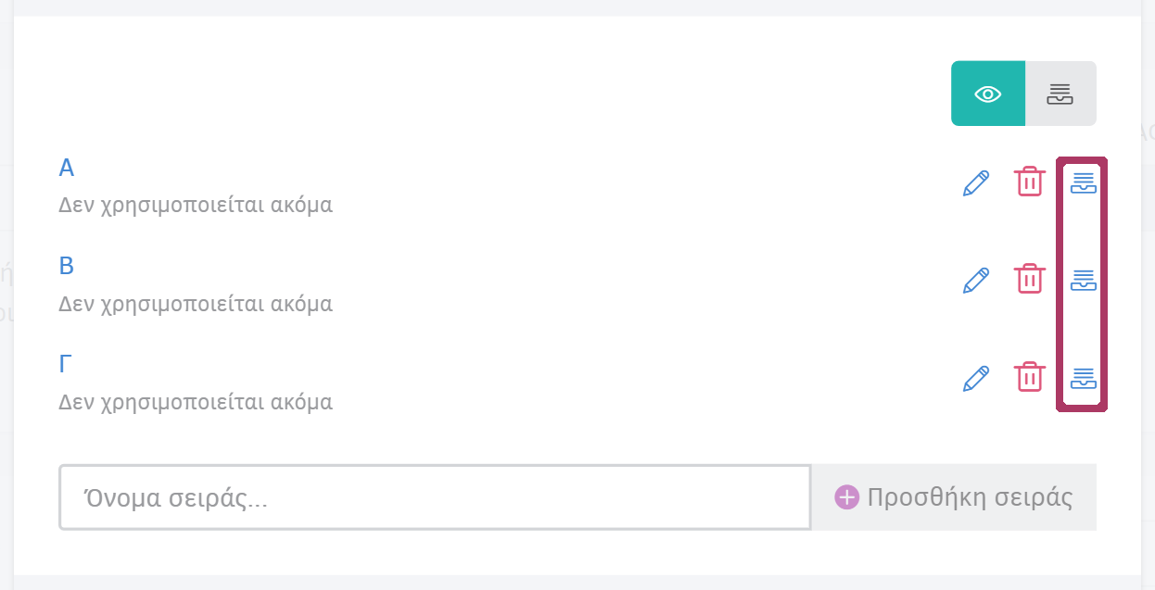The width and height of the screenshot is (1155, 590).
Task: Archive series Β with the tray icon
Action: coord(1083,280)
